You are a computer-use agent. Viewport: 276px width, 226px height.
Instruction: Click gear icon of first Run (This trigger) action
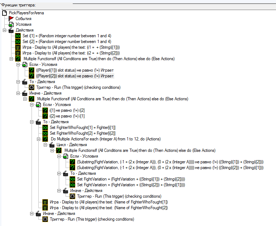point(32,87)
